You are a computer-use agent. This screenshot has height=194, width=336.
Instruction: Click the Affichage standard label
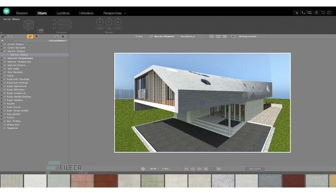tap(248, 36)
